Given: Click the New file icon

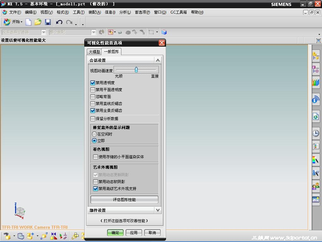Looking at the screenshot, I should (28, 22).
